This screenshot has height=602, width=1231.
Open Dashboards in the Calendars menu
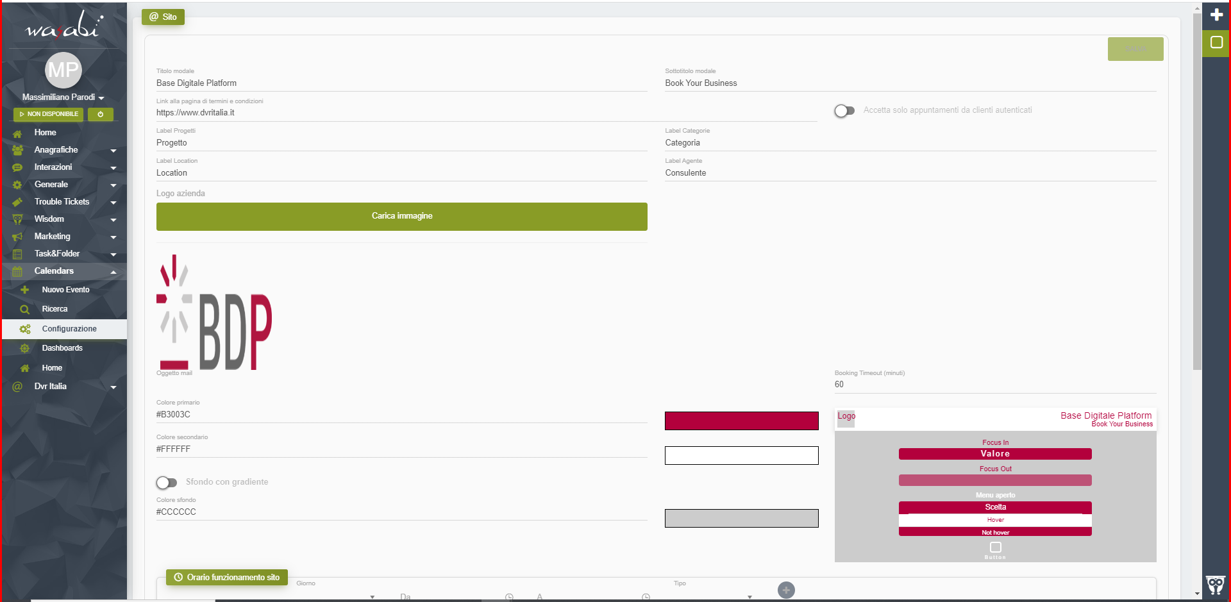62,348
